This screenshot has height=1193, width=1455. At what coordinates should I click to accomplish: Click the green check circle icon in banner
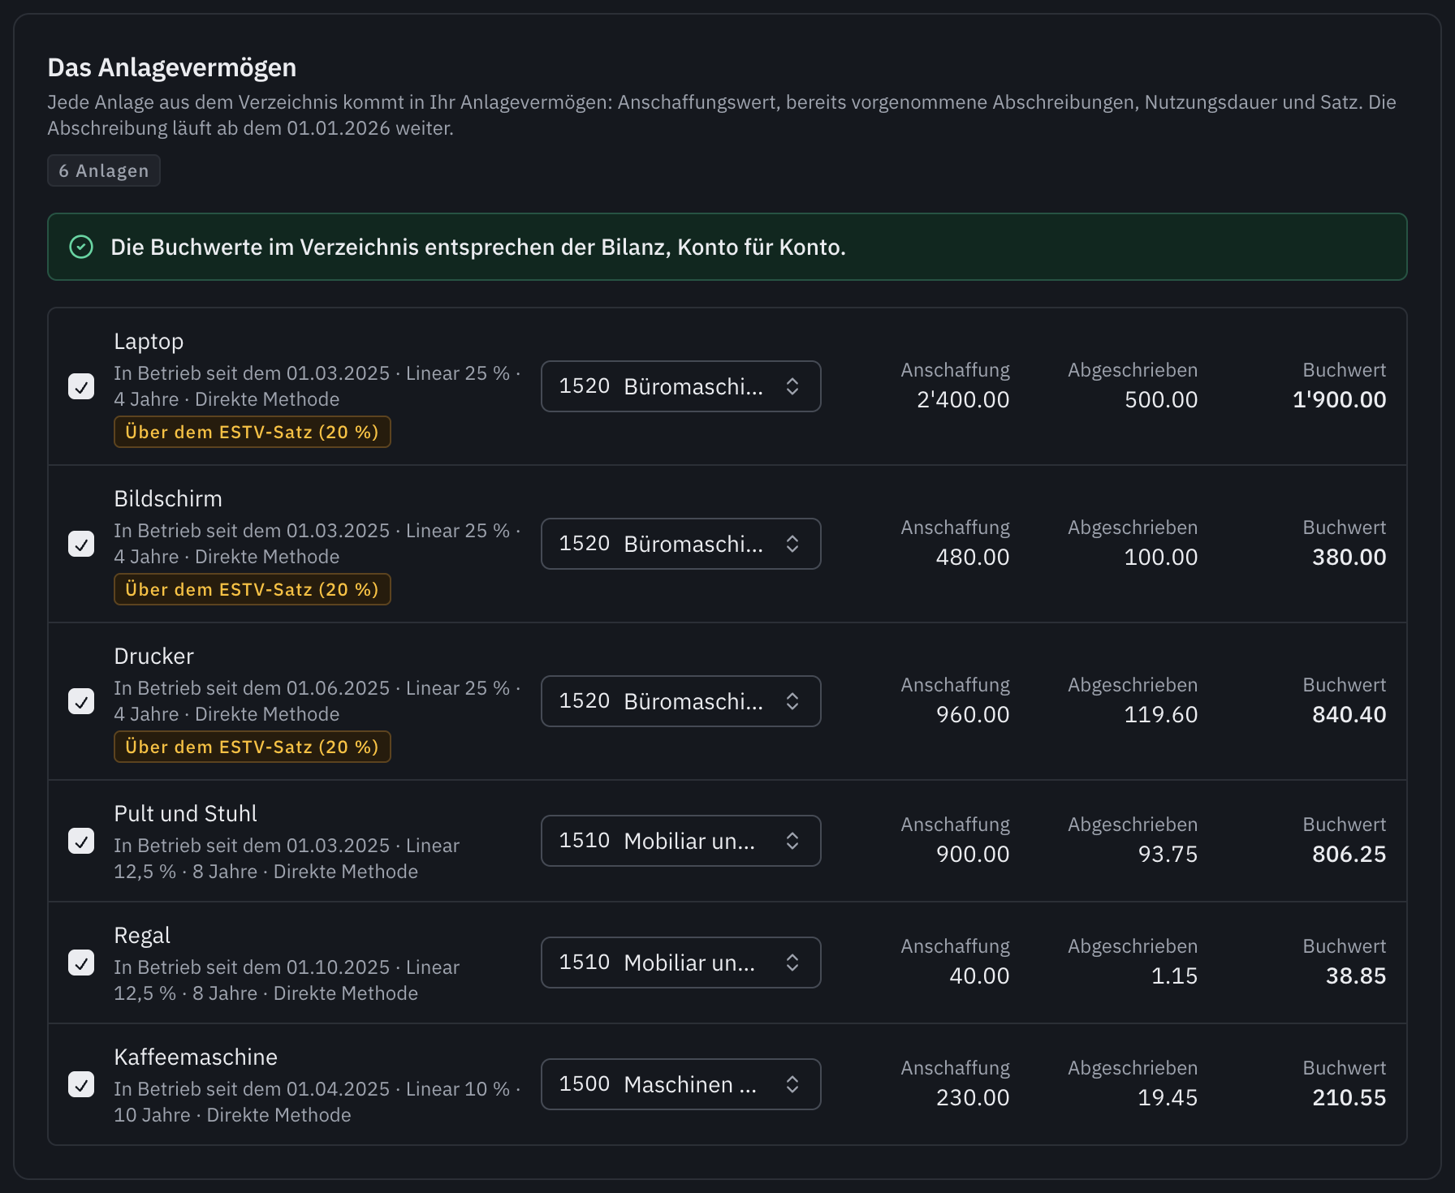81,247
